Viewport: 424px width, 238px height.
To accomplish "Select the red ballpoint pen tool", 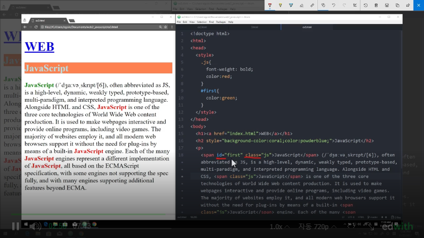I will pyautogui.click(x=269, y=6).
